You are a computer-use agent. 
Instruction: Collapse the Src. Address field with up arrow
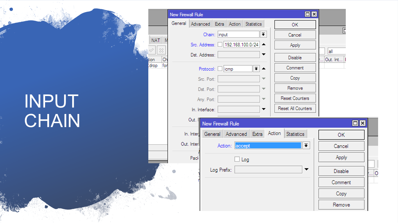264,44
